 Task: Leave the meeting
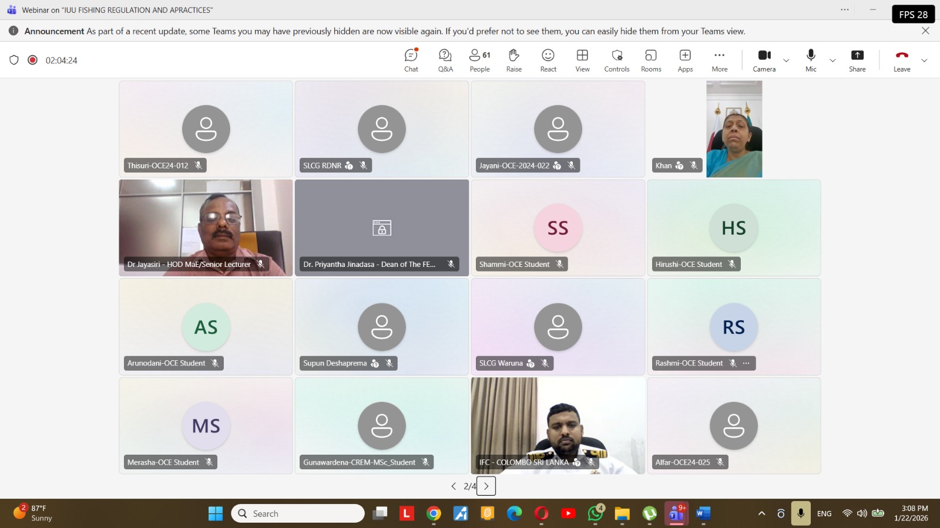902,59
